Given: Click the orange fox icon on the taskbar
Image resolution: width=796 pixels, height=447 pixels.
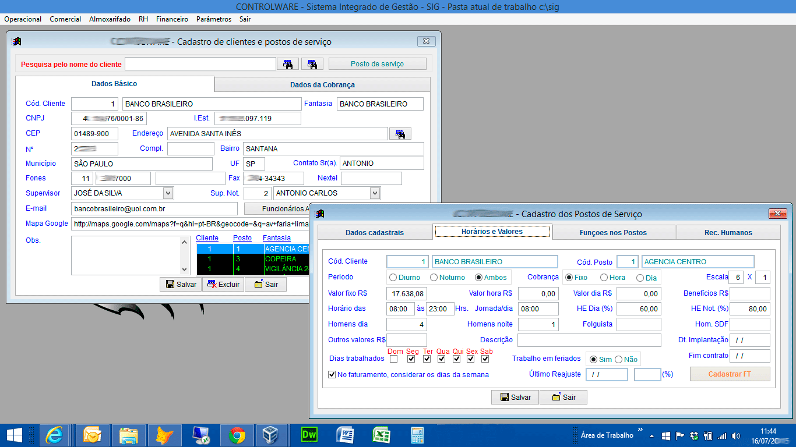Looking at the screenshot, I should coord(164,435).
